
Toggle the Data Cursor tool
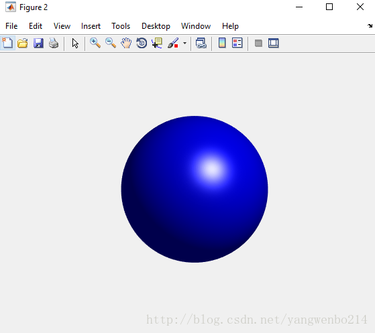tap(157, 44)
